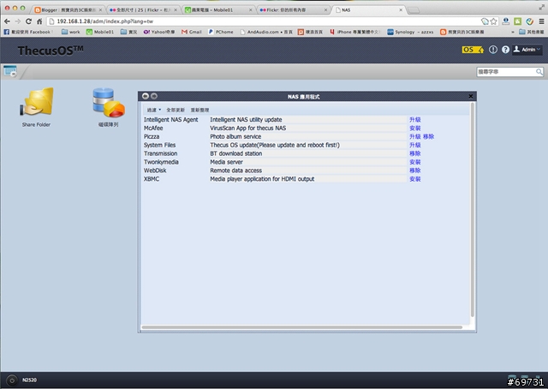Click the back arrow in NAS app window
The image size is (548, 389).
point(146,96)
